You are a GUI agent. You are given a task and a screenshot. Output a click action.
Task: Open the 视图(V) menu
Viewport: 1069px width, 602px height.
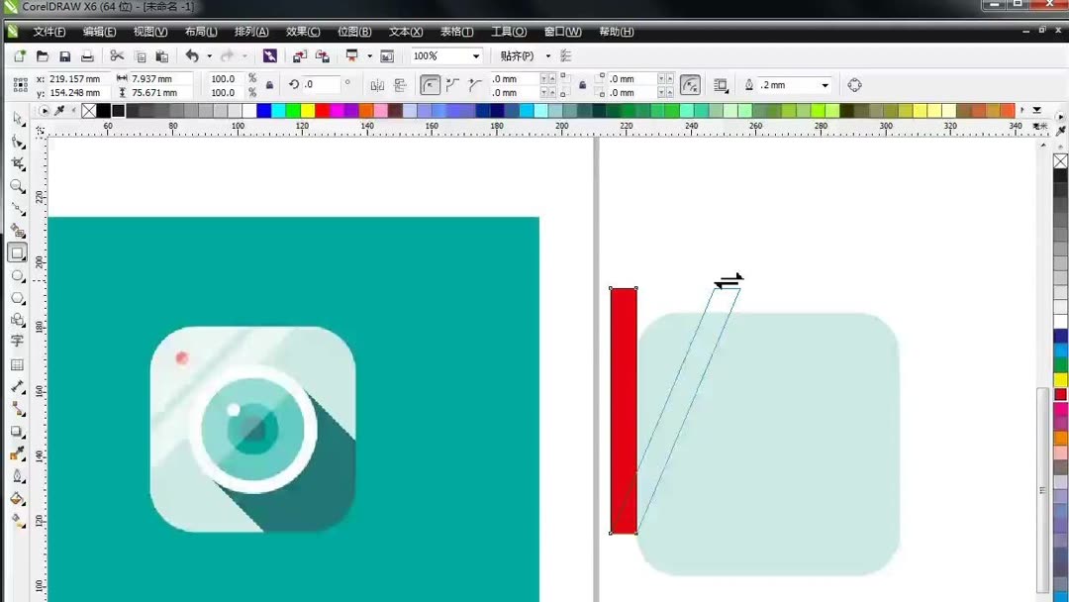click(x=150, y=32)
